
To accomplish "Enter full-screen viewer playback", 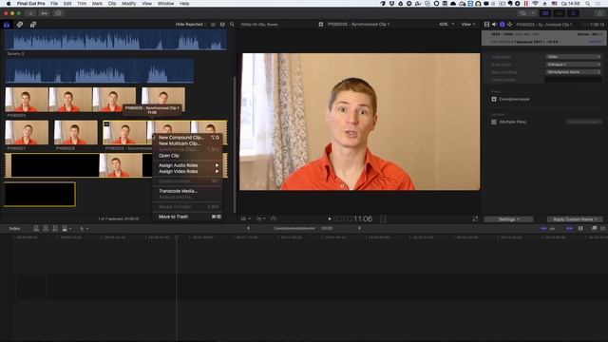I will click(x=475, y=219).
